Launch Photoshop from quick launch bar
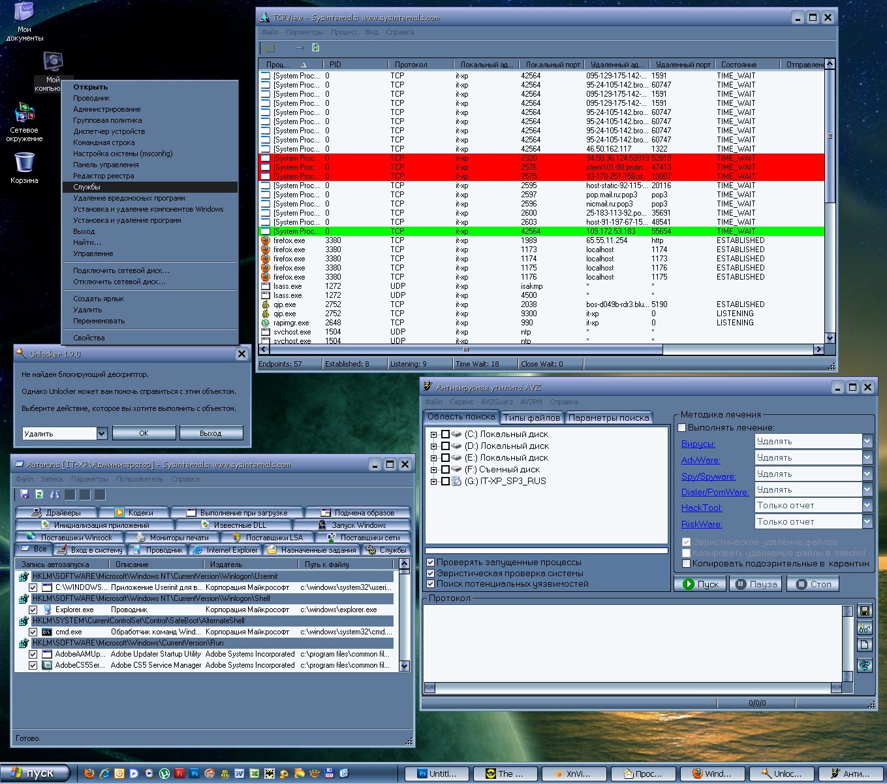The image size is (887, 784). pyautogui.click(x=195, y=774)
